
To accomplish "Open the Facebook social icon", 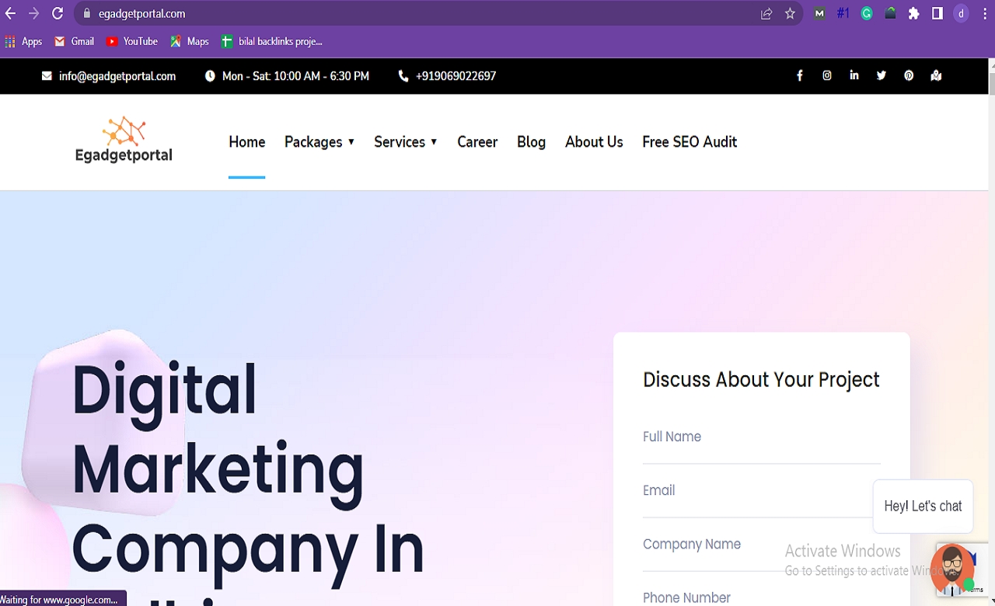I will coord(799,76).
